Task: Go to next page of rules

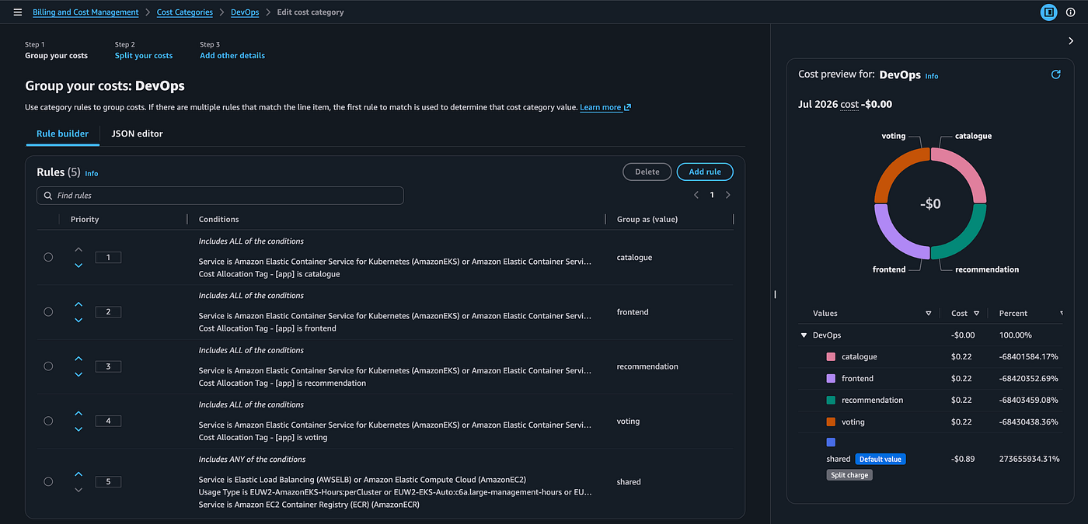Action: tap(727, 195)
